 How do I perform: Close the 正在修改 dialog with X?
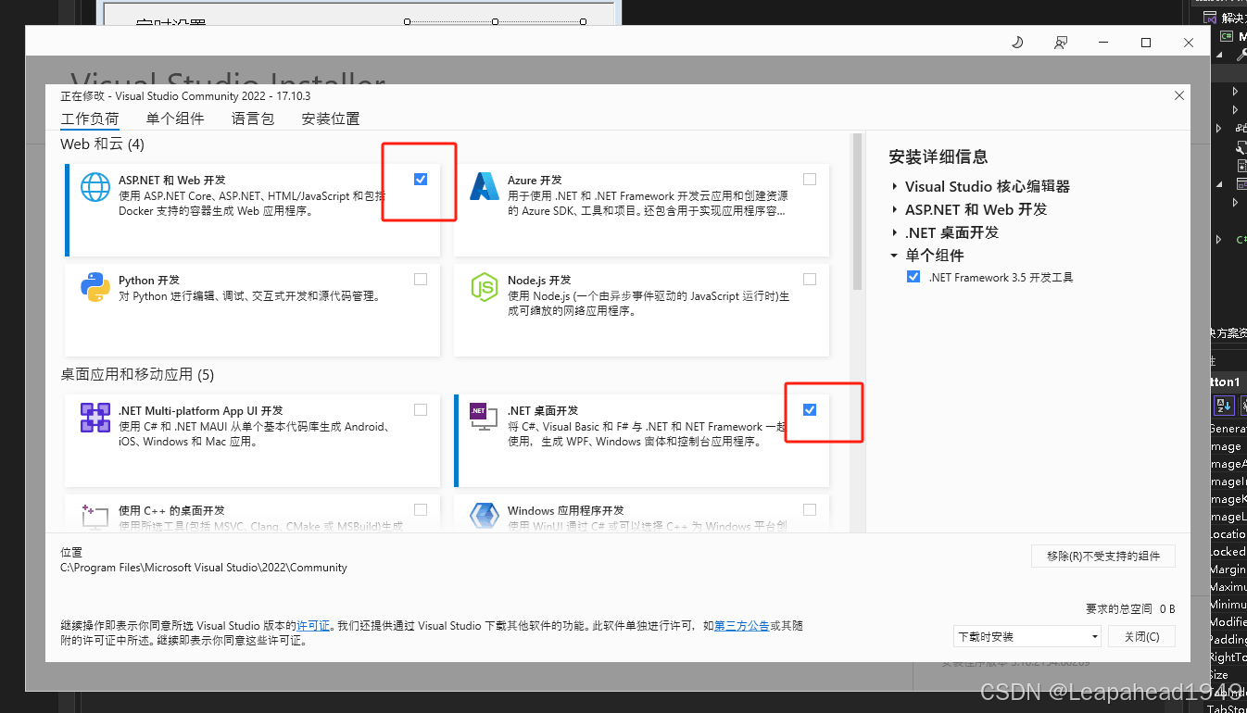(1179, 95)
